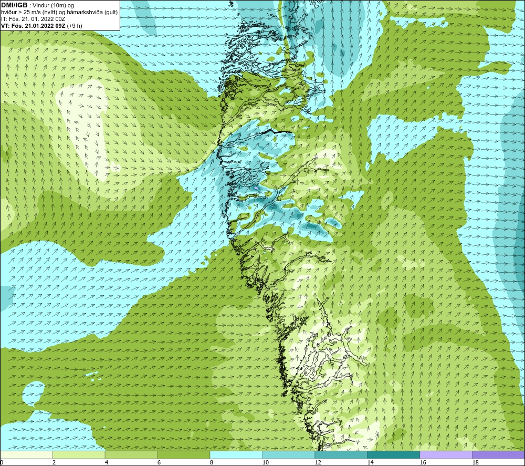Click the title line 'DMI/IGB : Vindur (10m) og'
The width and height of the screenshot is (525, 466).
click(x=38, y=5)
